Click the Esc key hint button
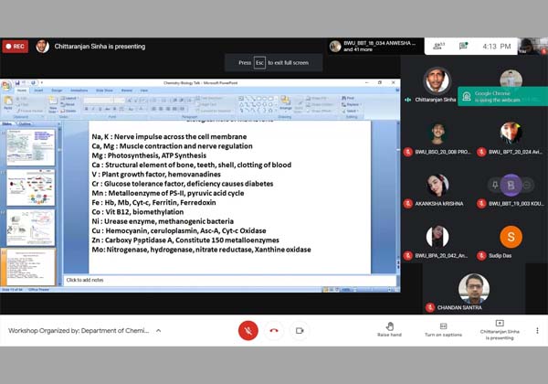Viewport: 548px width, 384px height. coord(259,63)
